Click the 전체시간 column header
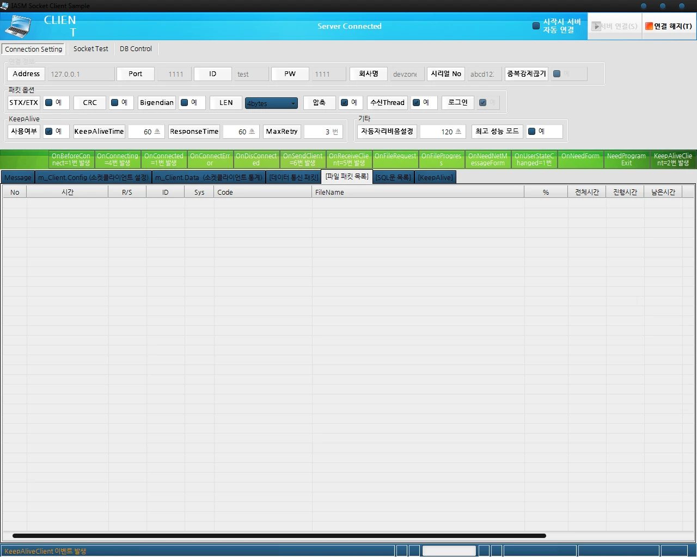Screen dimensions: 697x557 pos(587,192)
